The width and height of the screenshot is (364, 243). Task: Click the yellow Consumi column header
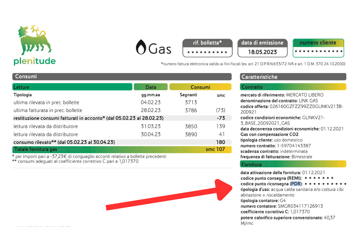[200, 87]
